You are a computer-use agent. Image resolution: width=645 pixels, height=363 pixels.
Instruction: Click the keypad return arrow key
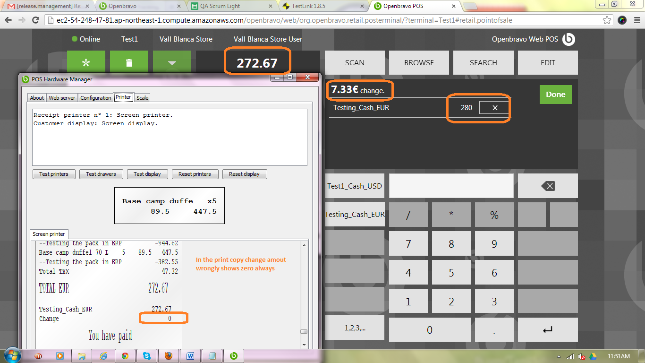tap(548, 330)
